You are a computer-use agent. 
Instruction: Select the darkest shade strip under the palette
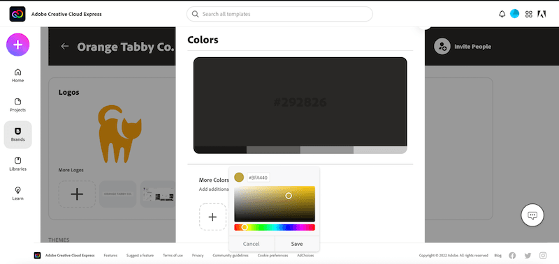pos(220,150)
